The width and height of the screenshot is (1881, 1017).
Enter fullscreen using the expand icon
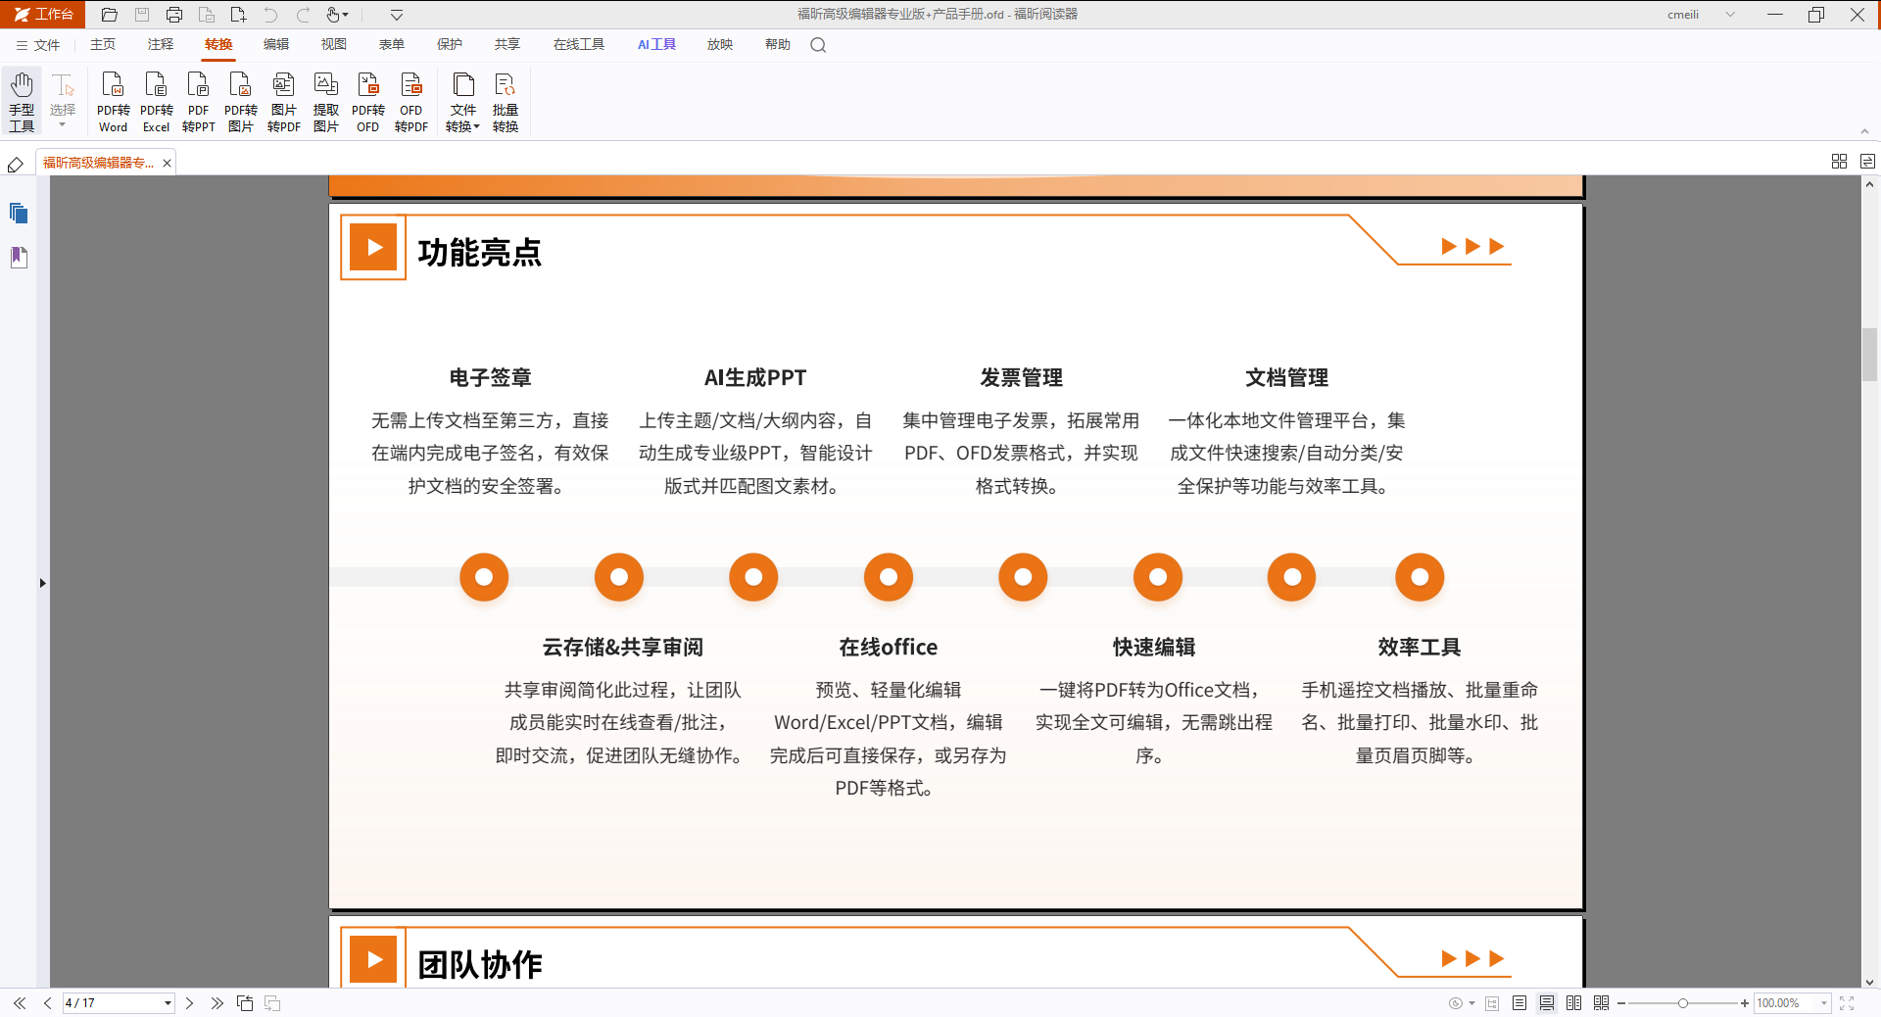1847,1003
